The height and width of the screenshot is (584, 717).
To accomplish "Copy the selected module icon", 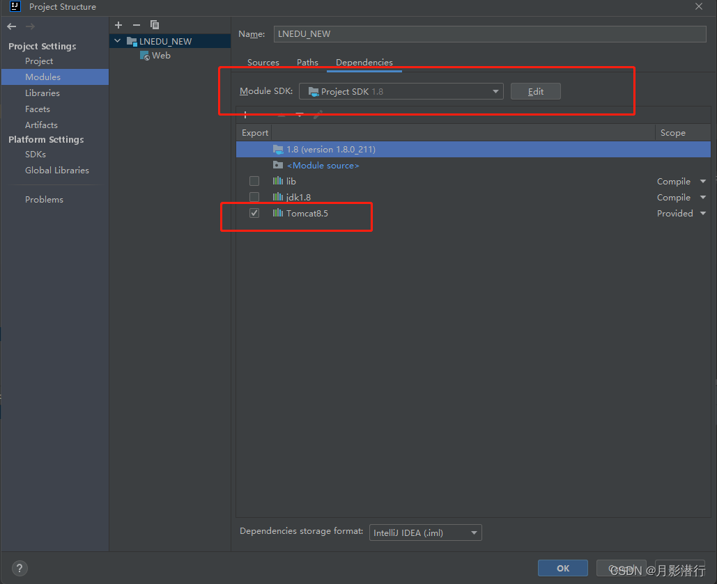I will tap(155, 24).
